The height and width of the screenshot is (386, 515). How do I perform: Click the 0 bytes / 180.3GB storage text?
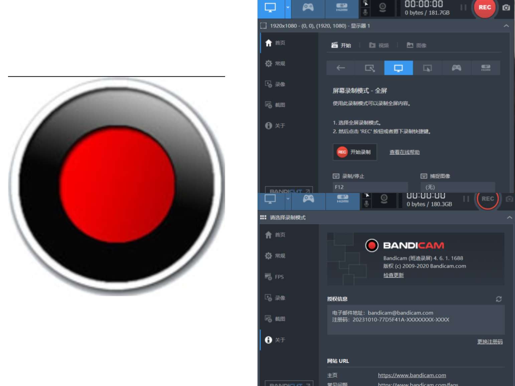429,204
